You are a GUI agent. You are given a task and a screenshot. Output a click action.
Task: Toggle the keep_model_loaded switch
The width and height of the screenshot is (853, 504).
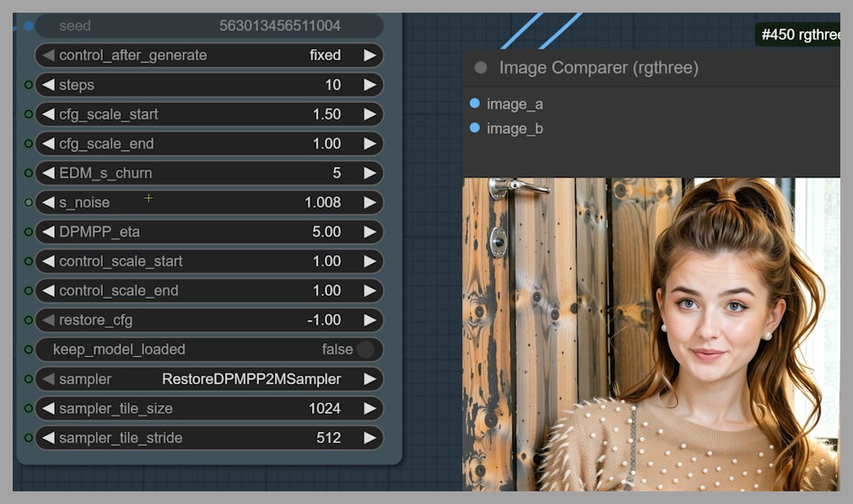[365, 349]
